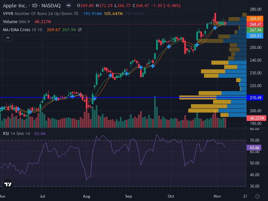The width and height of the screenshot is (268, 201).
Task: Click the 63.66 value in RSI legend
Action: point(40,133)
